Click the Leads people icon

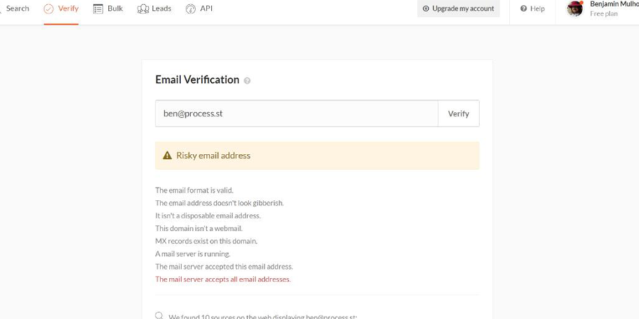click(x=143, y=9)
